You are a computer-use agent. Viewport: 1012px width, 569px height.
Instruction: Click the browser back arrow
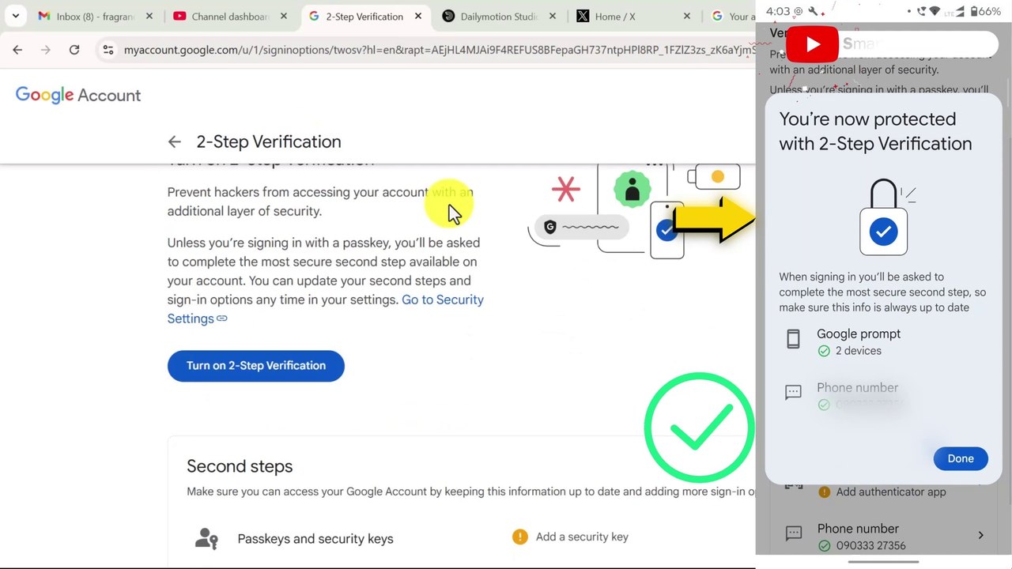click(17, 50)
